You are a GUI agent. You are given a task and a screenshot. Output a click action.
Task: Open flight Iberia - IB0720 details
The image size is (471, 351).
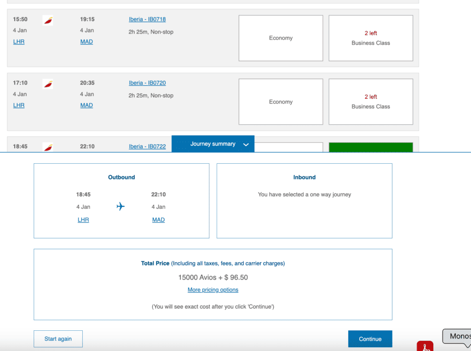coord(147,82)
